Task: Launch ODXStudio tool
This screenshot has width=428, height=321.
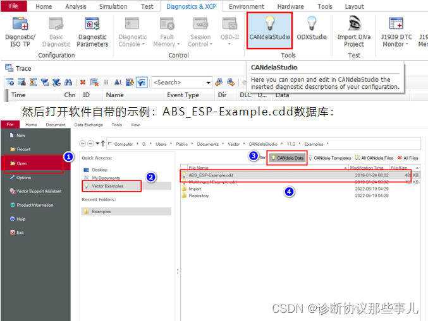Action: click(312, 30)
